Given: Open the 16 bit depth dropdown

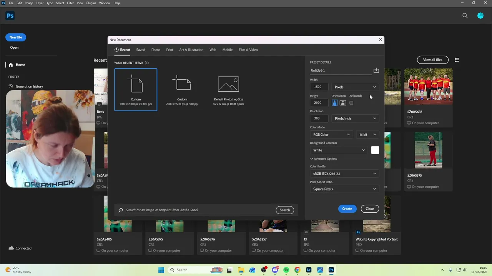Looking at the screenshot, I should point(367,135).
